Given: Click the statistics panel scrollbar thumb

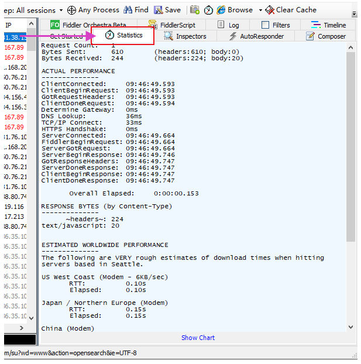Looking at the screenshot, I should (x=351, y=147).
